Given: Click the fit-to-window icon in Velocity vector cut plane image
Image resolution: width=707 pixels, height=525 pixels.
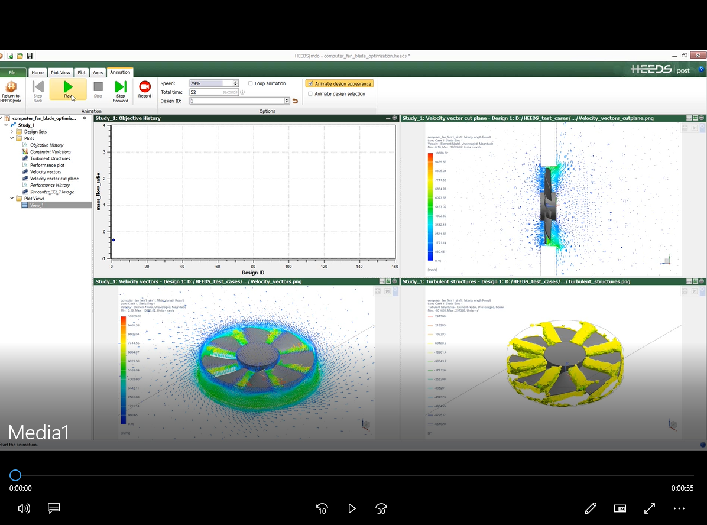Looking at the screenshot, I should click(x=685, y=128).
